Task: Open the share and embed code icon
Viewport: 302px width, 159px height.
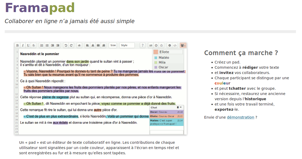Action: point(175,45)
